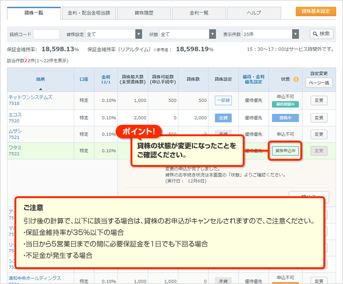Open the 貸株履歴 tab

pyautogui.click(x=143, y=12)
